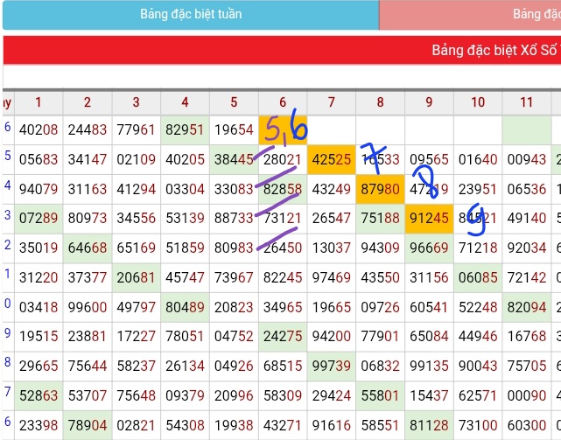The width and height of the screenshot is (561, 440).
Task: Select column header 1
Action: [x=39, y=102]
